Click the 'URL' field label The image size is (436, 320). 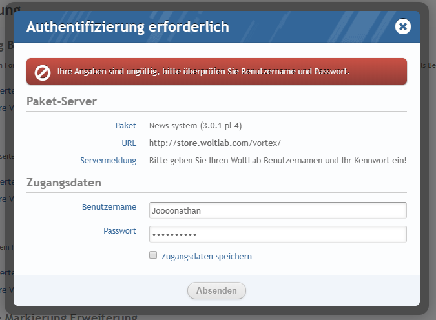[129, 143]
